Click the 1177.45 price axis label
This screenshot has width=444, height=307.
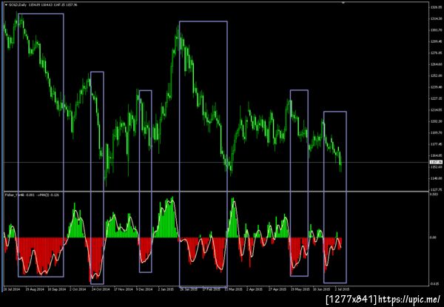click(x=436, y=144)
